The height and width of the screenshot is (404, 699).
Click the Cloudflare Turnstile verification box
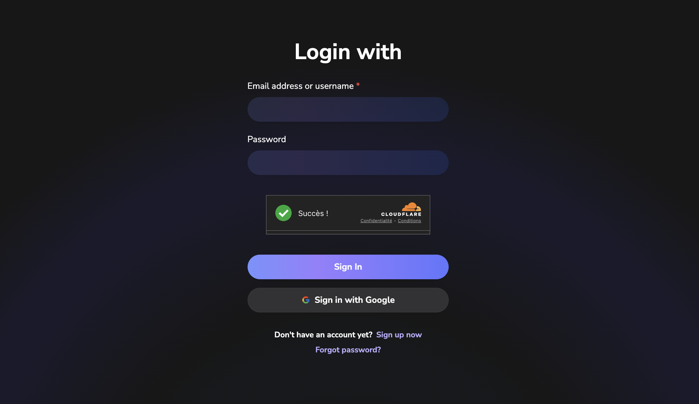pyautogui.click(x=348, y=213)
